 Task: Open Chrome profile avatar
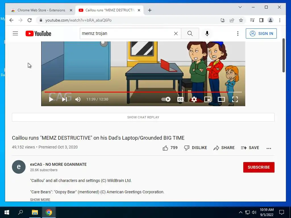[x=271, y=20]
